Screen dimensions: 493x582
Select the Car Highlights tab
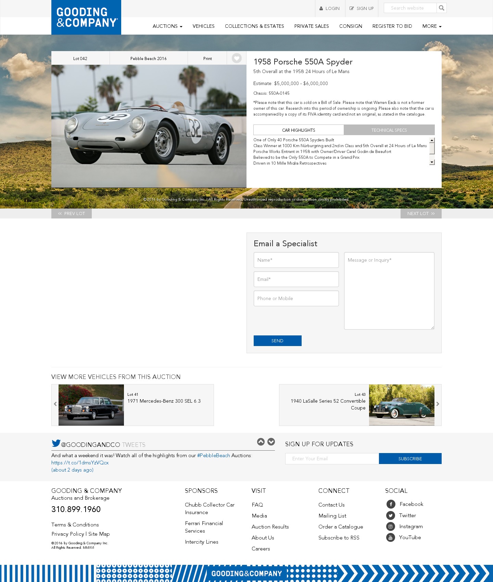point(299,130)
